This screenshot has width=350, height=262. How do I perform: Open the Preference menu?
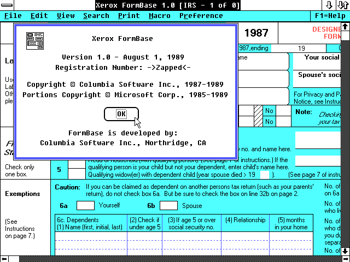coord(201,16)
